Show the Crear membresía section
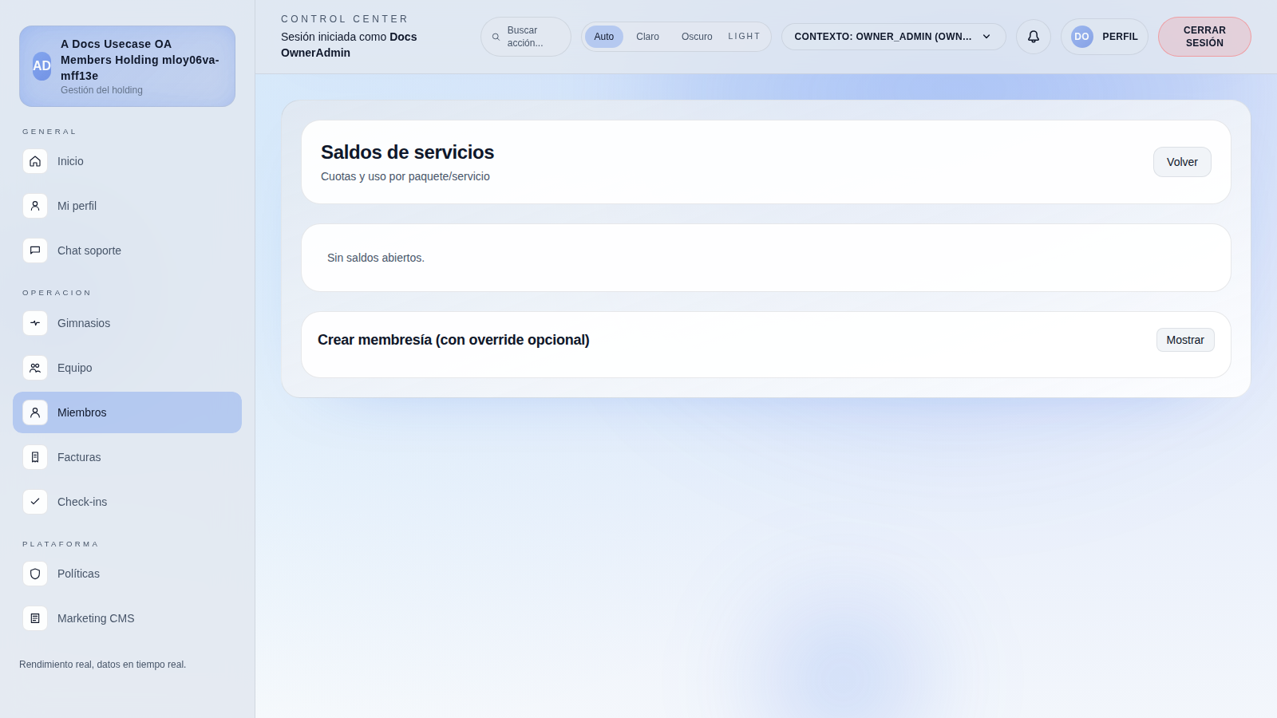 pos(1184,339)
